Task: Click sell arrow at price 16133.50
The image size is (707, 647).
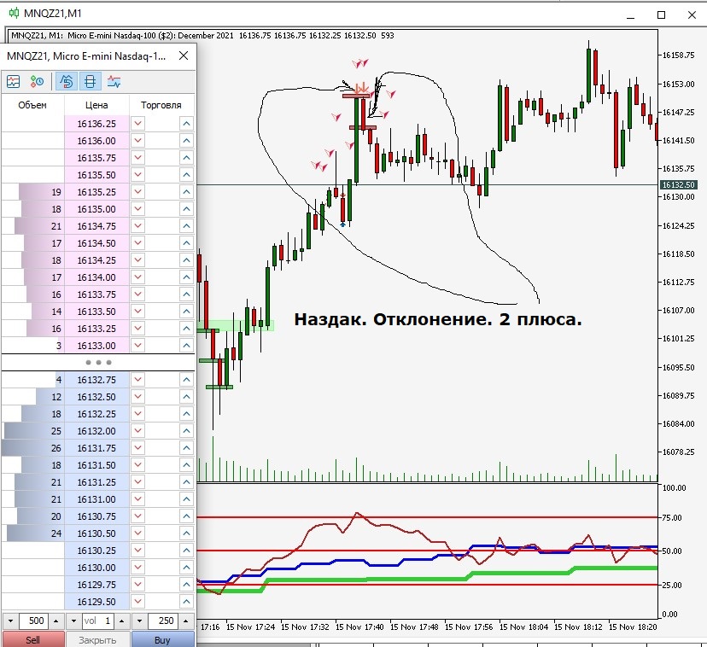Action: [138, 312]
